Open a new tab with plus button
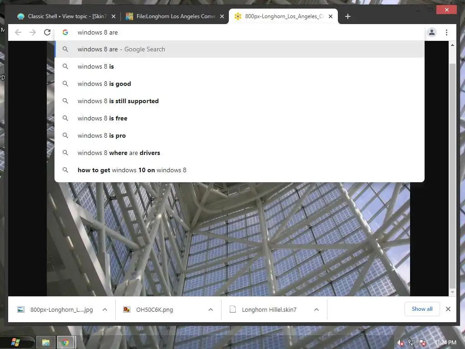 coord(348,16)
